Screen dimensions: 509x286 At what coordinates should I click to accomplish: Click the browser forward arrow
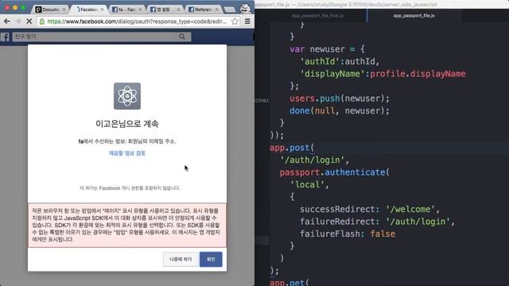point(17,21)
